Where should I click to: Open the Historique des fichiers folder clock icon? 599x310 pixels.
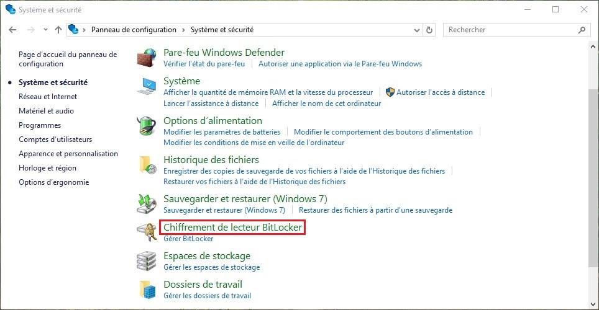pyautogui.click(x=147, y=165)
